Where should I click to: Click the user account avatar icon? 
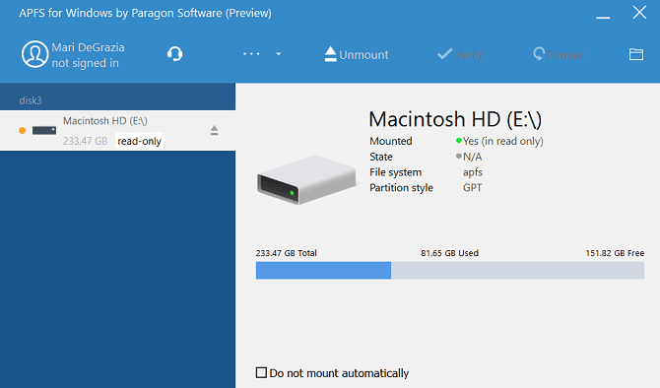pyautogui.click(x=34, y=54)
